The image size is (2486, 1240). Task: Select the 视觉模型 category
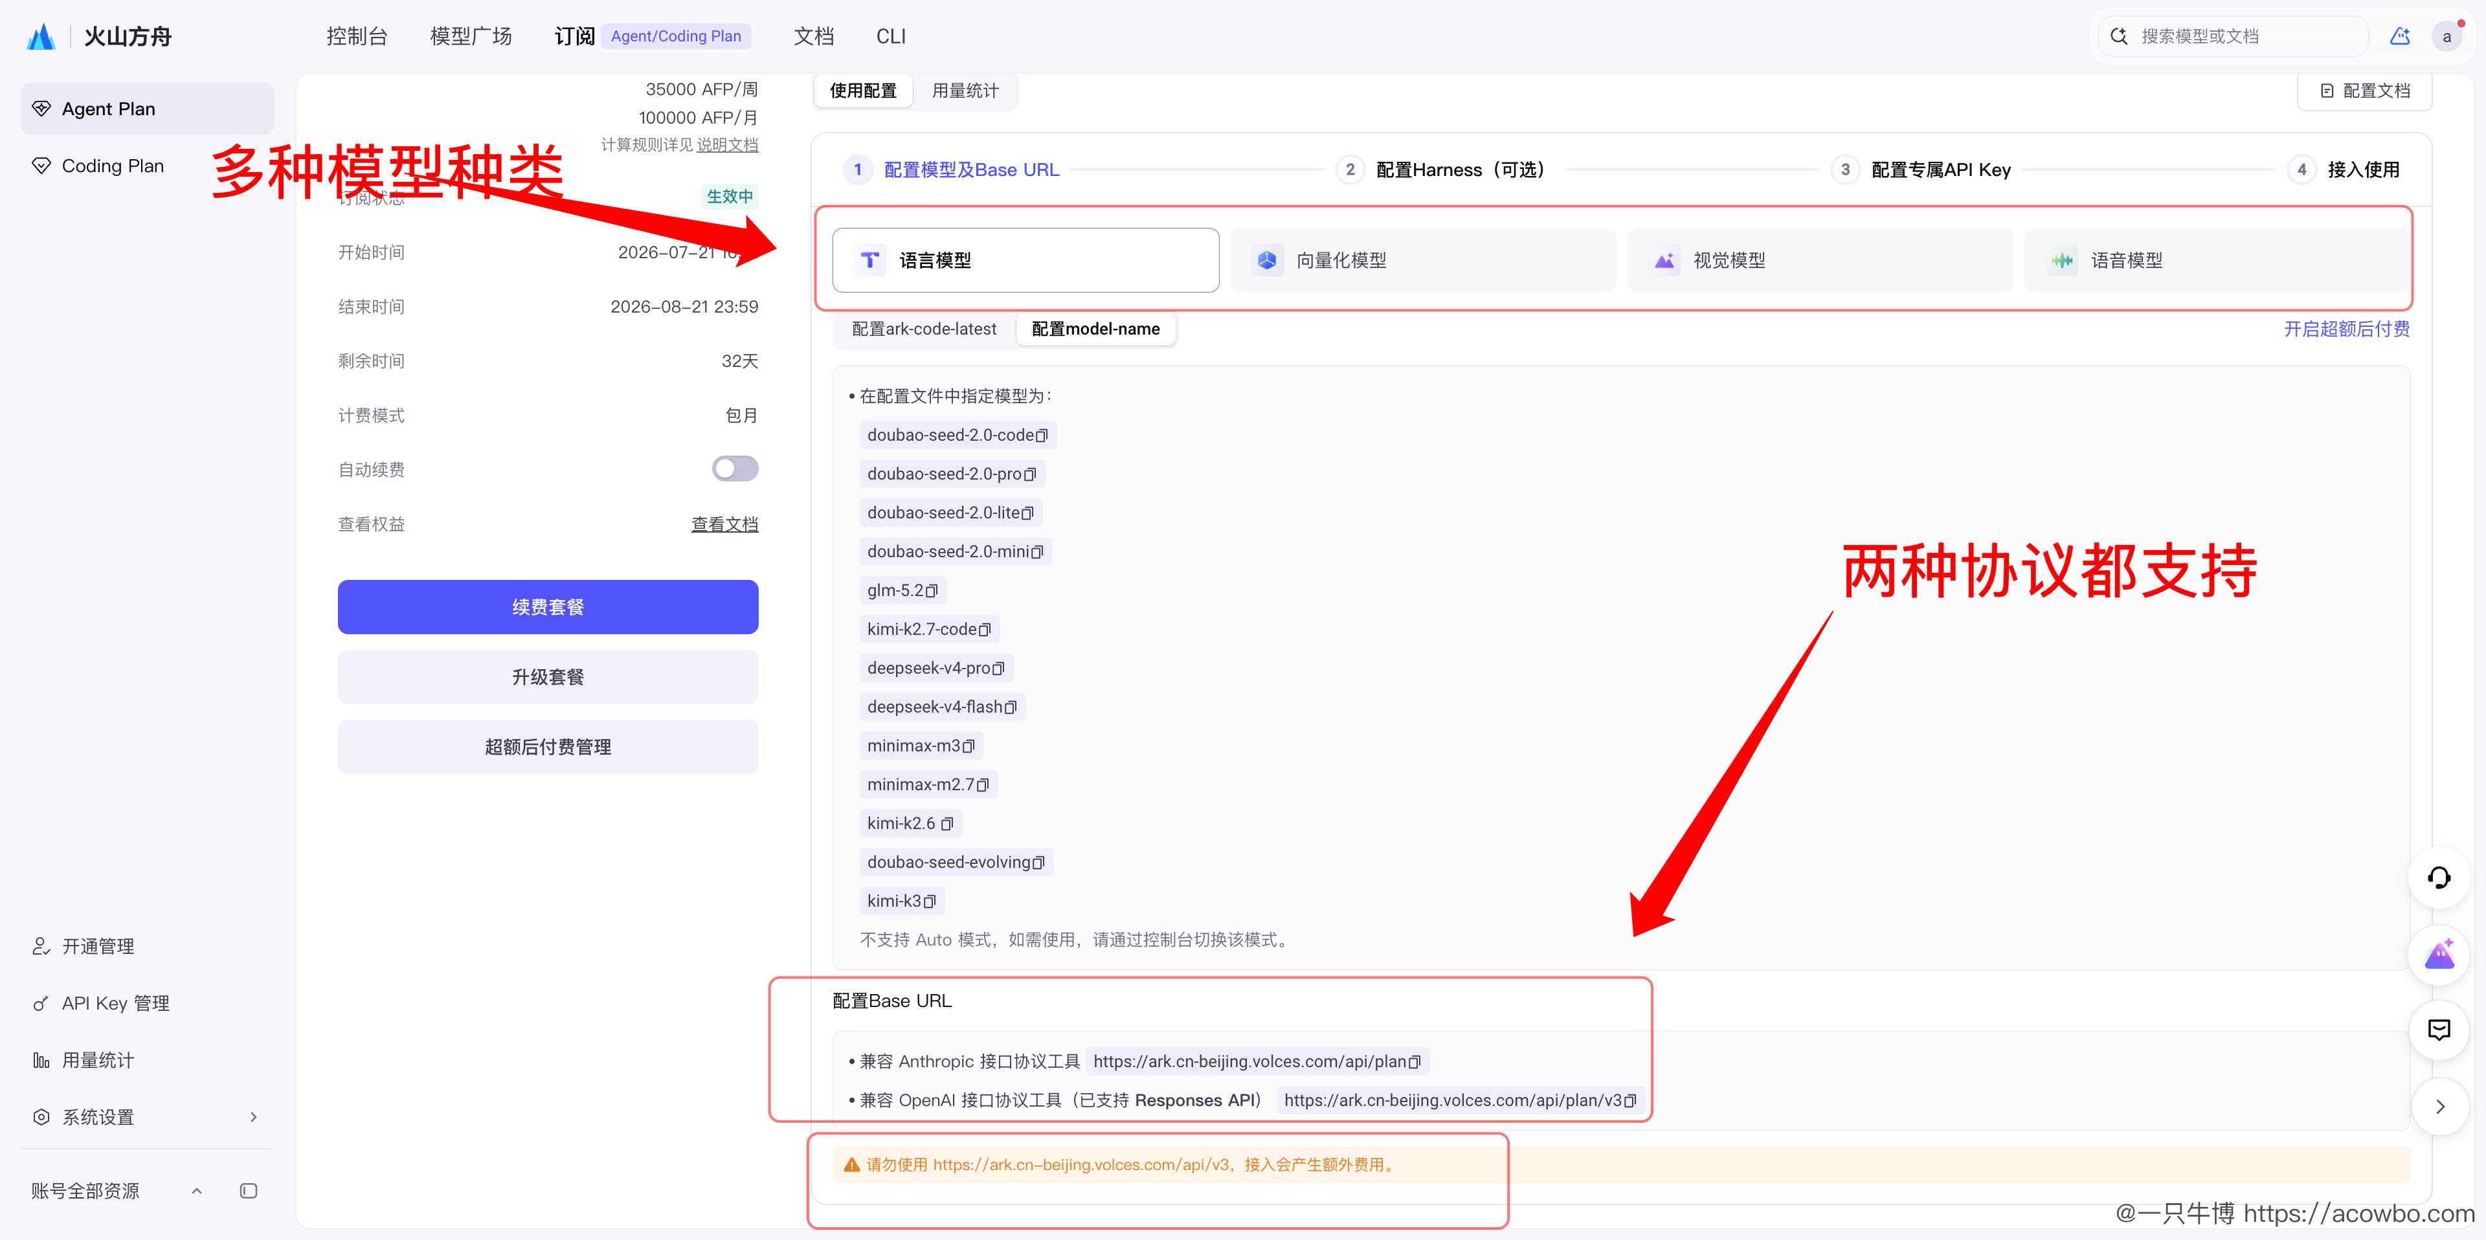pyautogui.click(x=1820, y=261)
